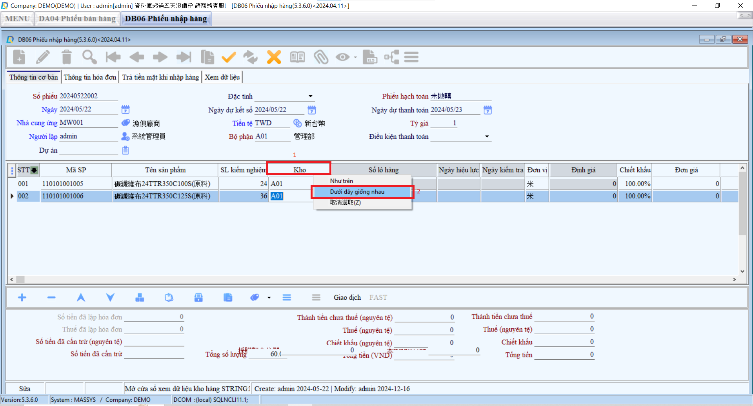Viewport: 753px width, 406px height.
Task: Click minus remove row icon
Action: pos(51,298)
